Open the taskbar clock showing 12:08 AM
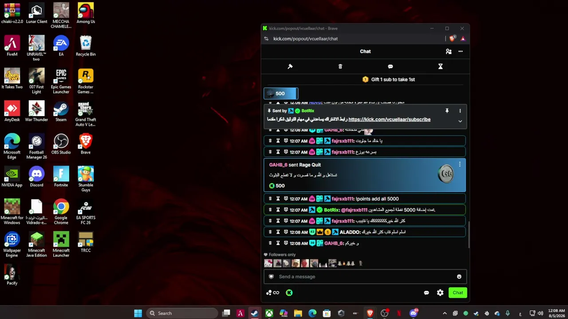 click(x=556, y=313)
